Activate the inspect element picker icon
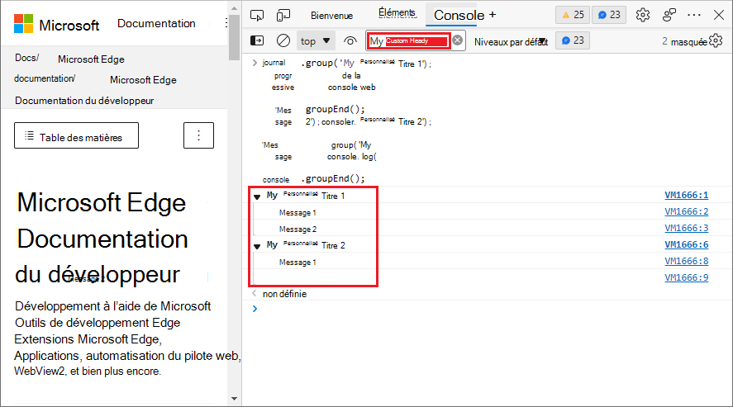 point(257,16)
